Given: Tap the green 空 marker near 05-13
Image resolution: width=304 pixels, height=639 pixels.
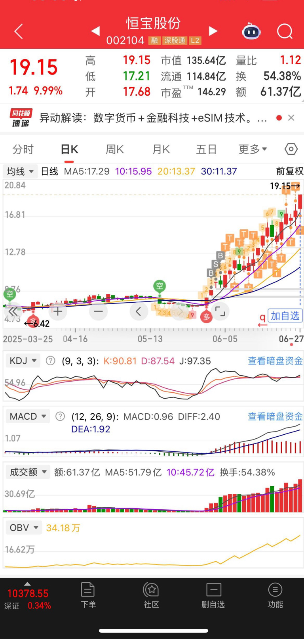Looking at the screenshot, I should [x=160, y=286].
